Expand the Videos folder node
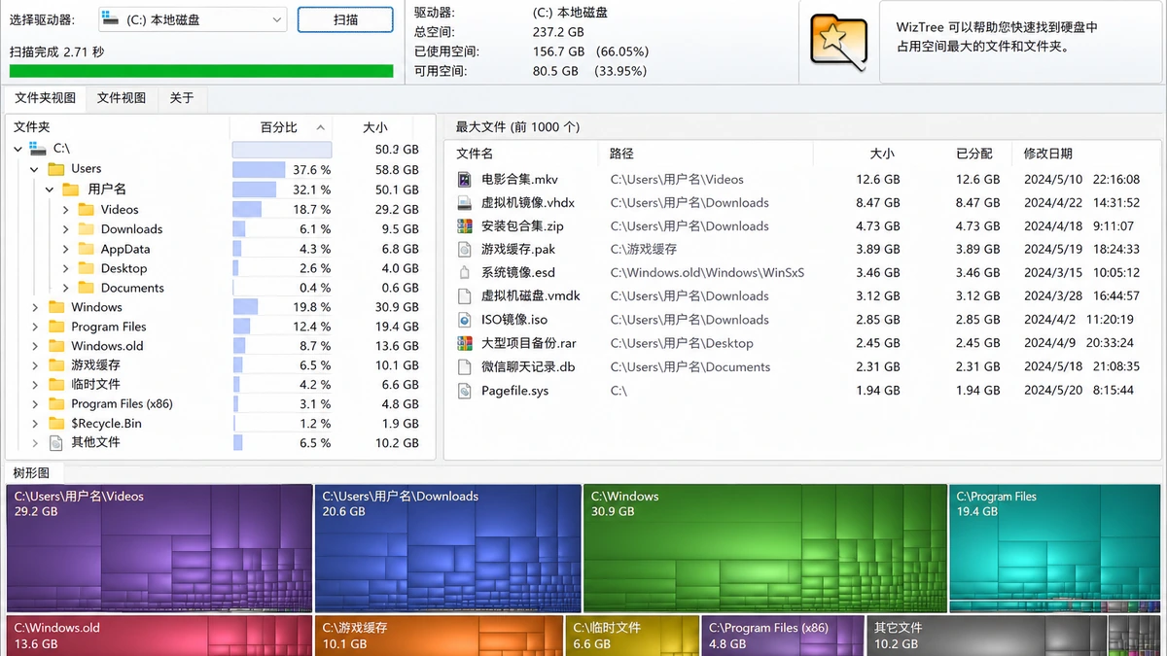 click(x=65, y=210)
